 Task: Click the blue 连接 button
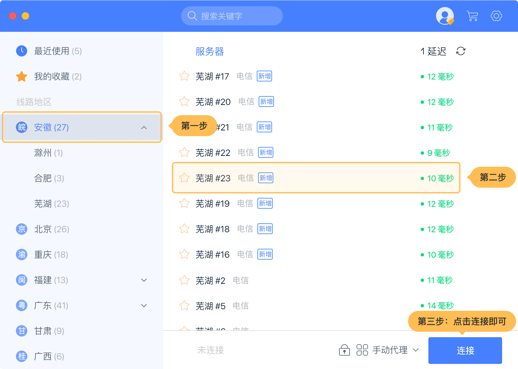click(465, 350)
